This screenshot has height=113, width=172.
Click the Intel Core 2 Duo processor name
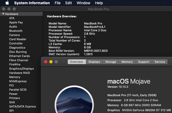pyautogui.click(x=95, y=30)
